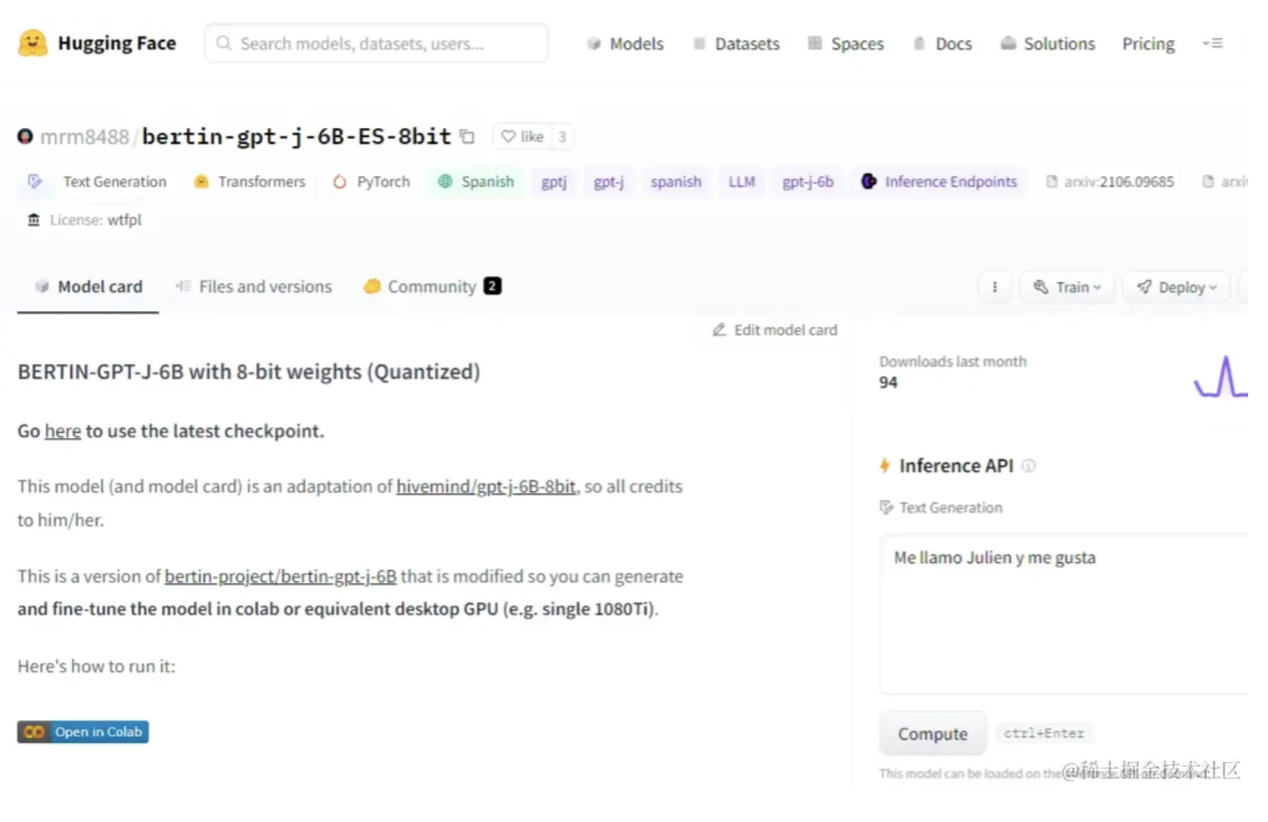Open Docs from the navigation
The image size is (1268, 822).
click(943, 44)
